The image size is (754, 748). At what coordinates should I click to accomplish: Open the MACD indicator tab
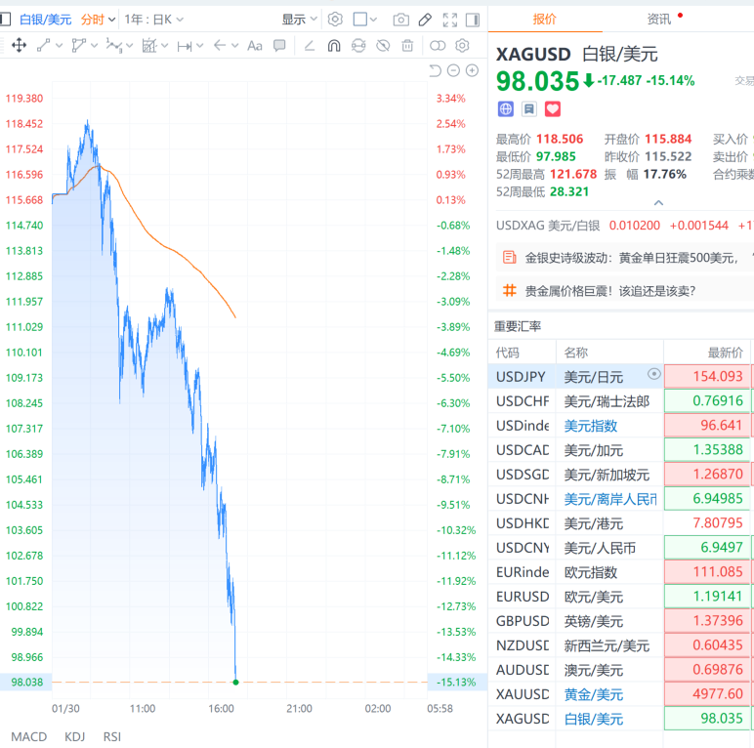[28, 736]
